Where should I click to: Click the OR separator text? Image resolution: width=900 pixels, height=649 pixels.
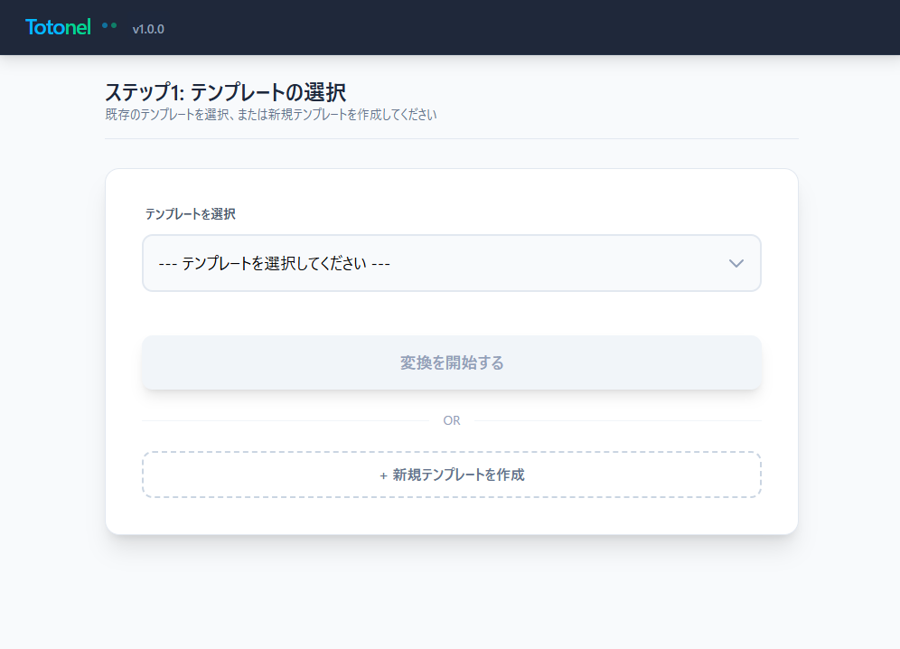click(451, 420)
